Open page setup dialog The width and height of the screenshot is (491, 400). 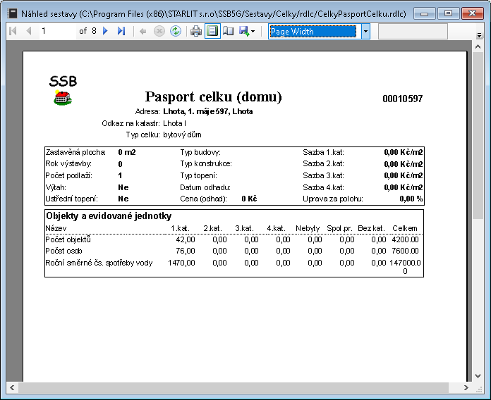(x=228, y=31)
